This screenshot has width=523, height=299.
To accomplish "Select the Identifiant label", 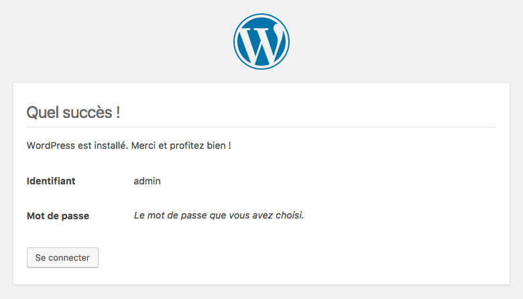I will [51, 181].
